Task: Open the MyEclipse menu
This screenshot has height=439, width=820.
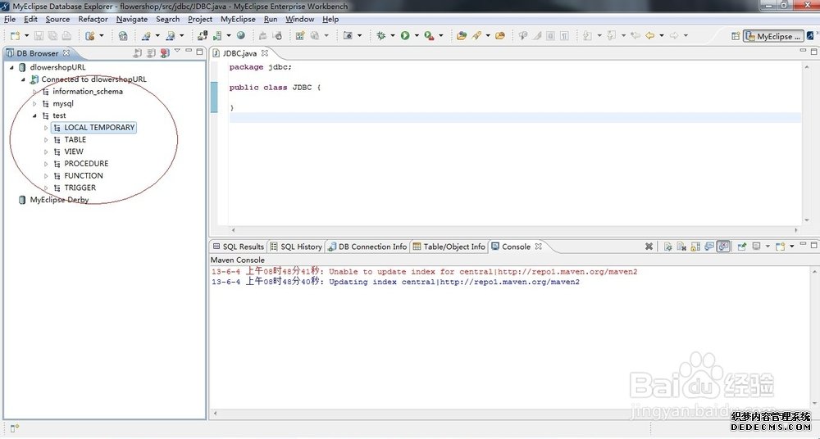Action: tap(238, 19)
